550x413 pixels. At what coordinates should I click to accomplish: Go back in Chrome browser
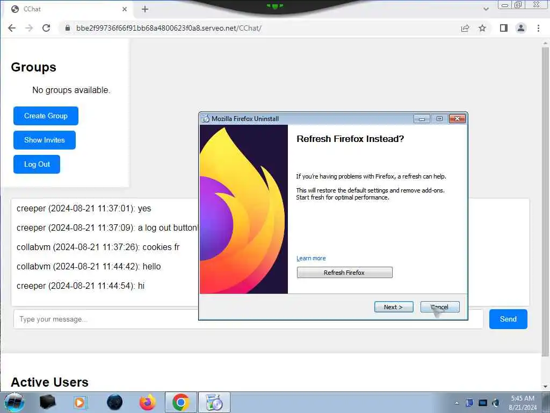coord(12,28)
